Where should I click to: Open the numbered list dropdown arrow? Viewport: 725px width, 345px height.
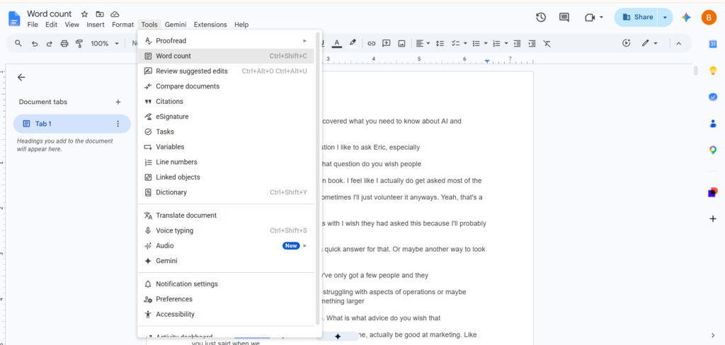(506, 43)
